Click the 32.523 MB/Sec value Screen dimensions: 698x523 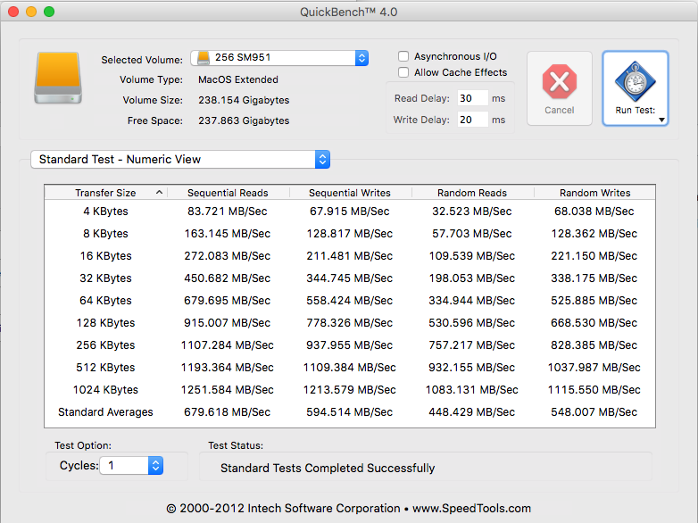pos(472,212)
